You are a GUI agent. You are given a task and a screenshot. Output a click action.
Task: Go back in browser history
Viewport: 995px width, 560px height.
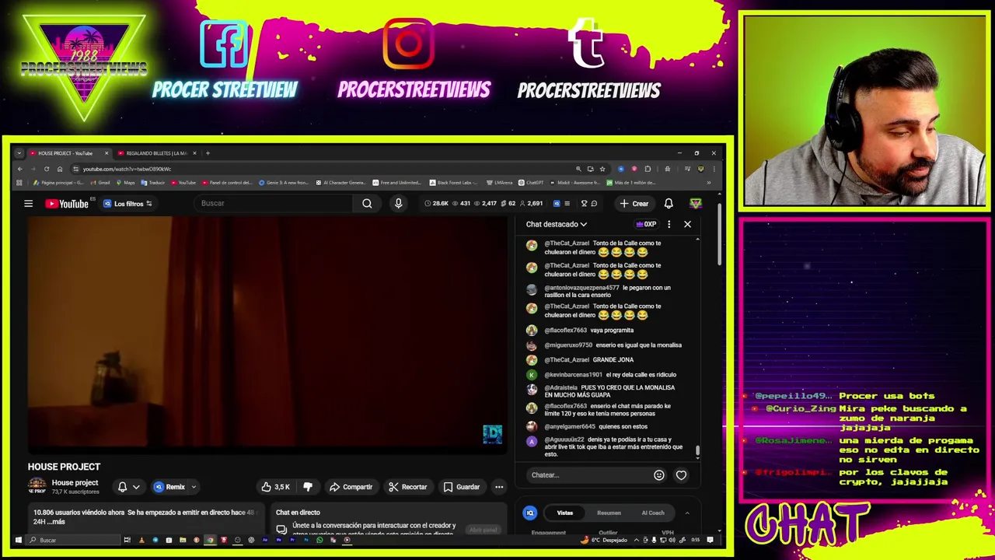tap(20, 169)
